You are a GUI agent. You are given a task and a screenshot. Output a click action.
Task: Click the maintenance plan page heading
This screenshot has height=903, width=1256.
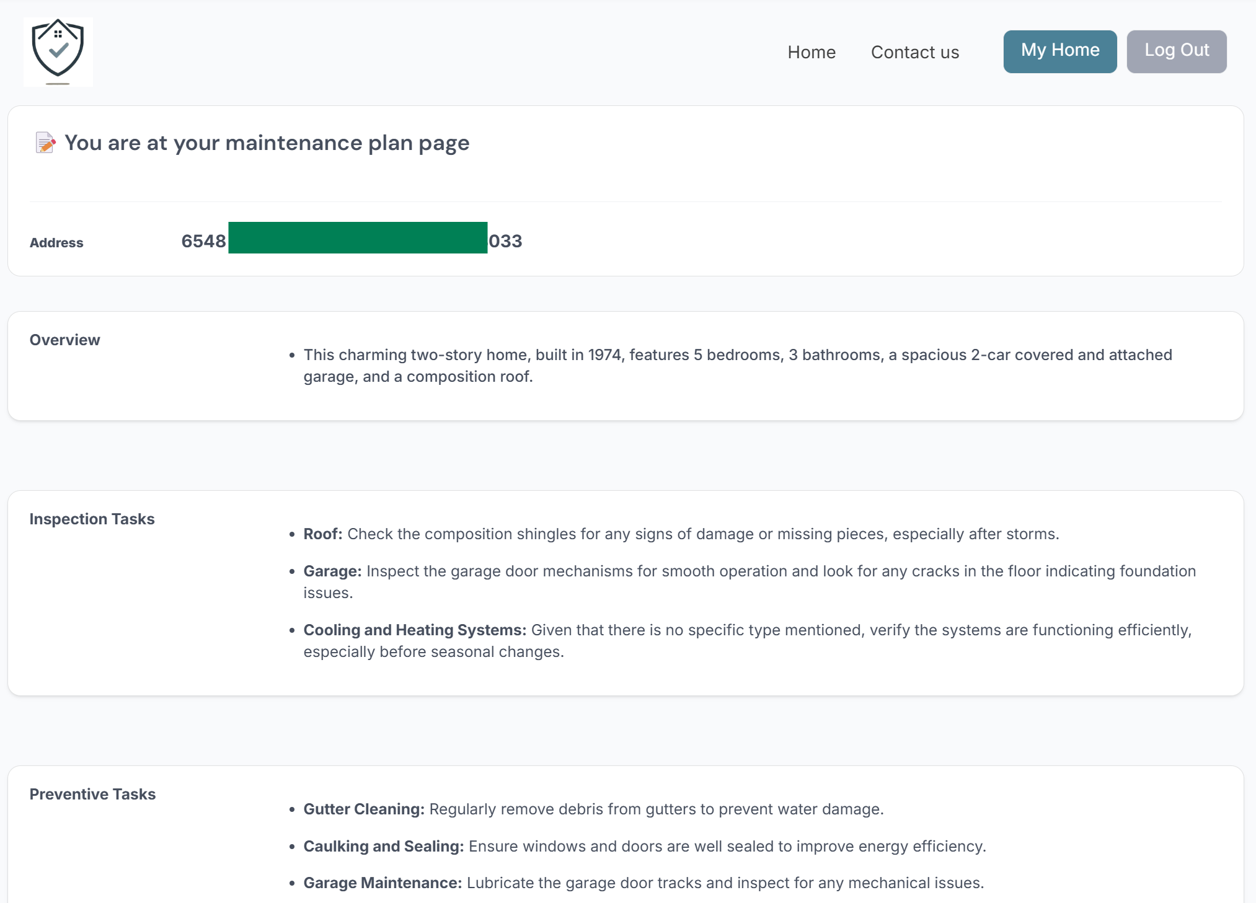click(x=267, y=143)
